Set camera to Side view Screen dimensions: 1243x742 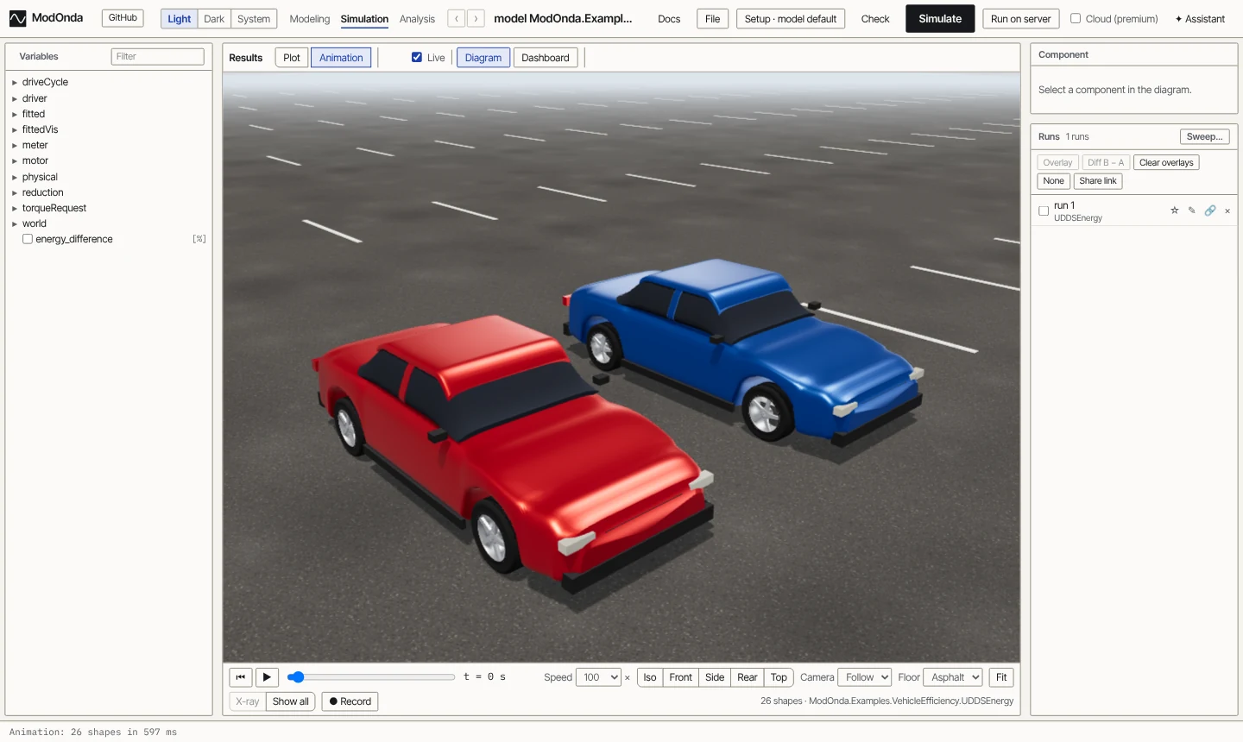tap(715, 677)
